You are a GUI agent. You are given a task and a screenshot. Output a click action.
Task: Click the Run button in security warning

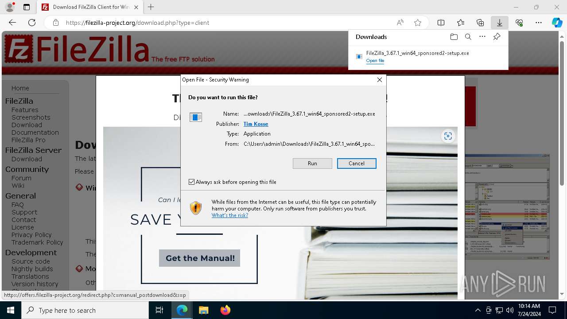coord(312,163)
